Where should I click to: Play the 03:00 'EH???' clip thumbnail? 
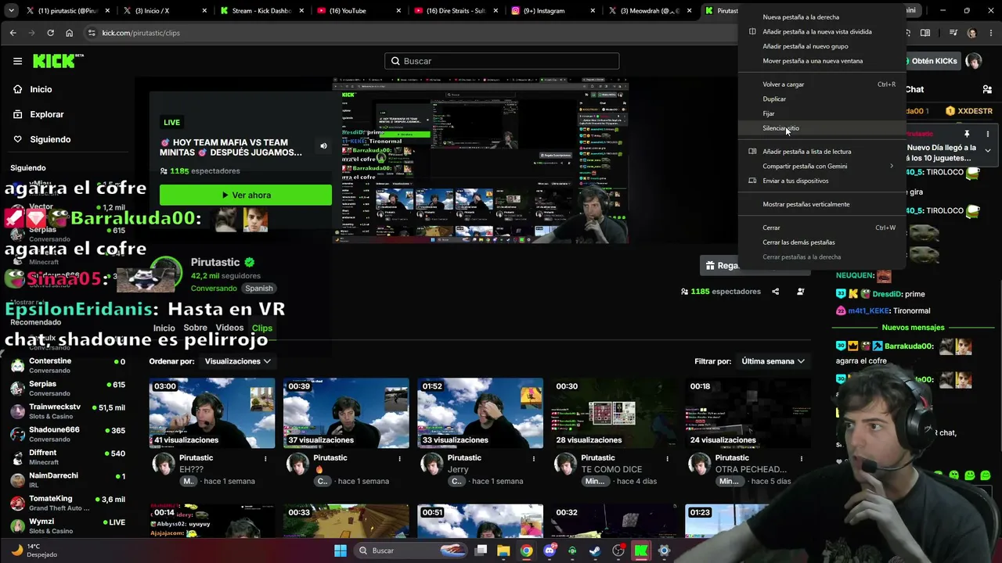[212, 413]
